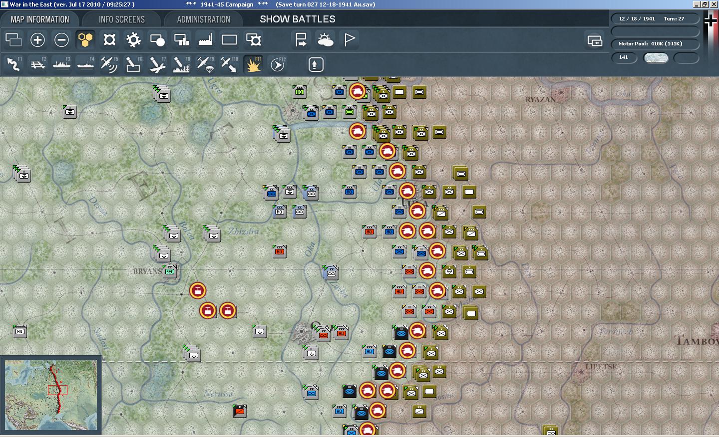
Task: Click the 141 value pill
Action: click(x=625, y=57)
